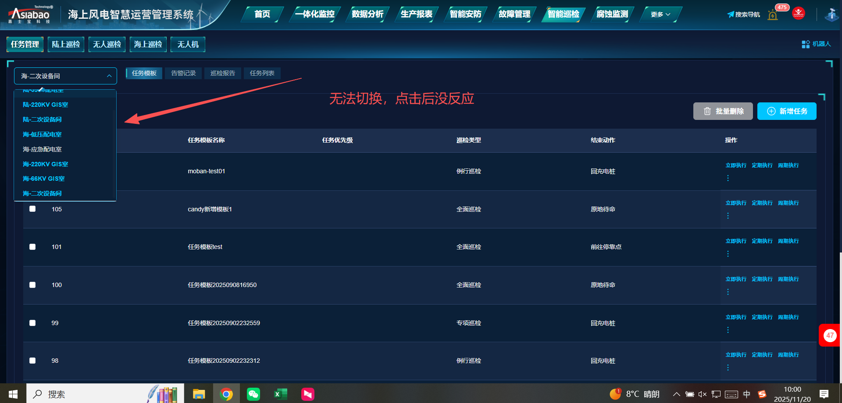This screenshot has width=842, height=403.
Task: Select the checkbox for row 101
Action: click(x=32, y=247)
